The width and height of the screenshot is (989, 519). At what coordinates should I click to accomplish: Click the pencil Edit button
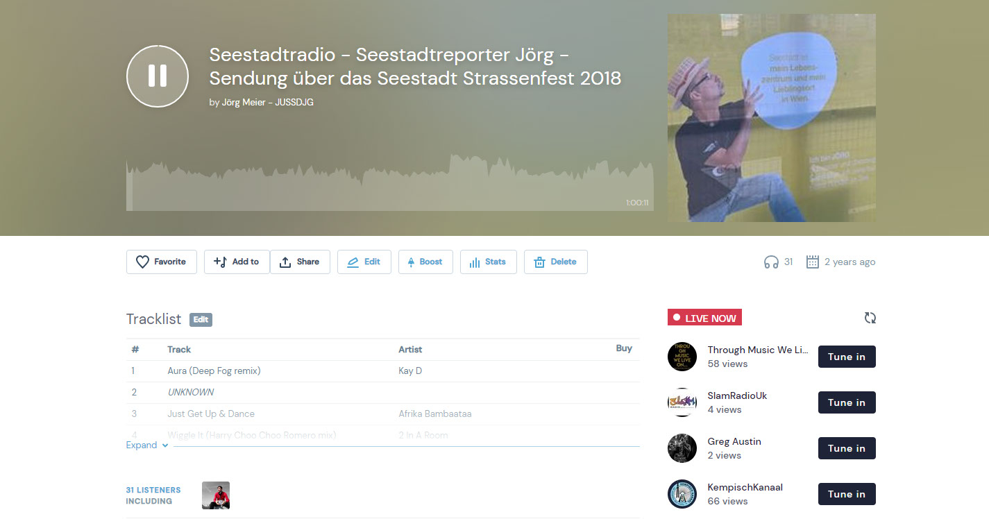point(364,262)
